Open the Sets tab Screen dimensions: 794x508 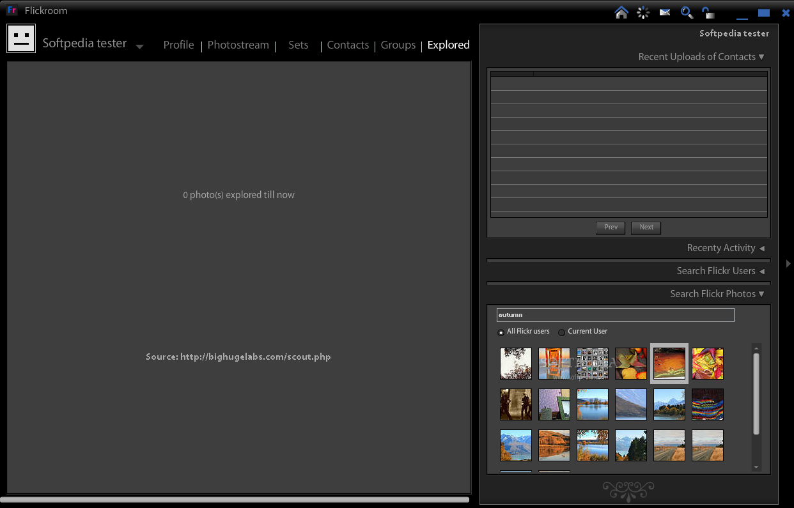click(x=298, y=45)
